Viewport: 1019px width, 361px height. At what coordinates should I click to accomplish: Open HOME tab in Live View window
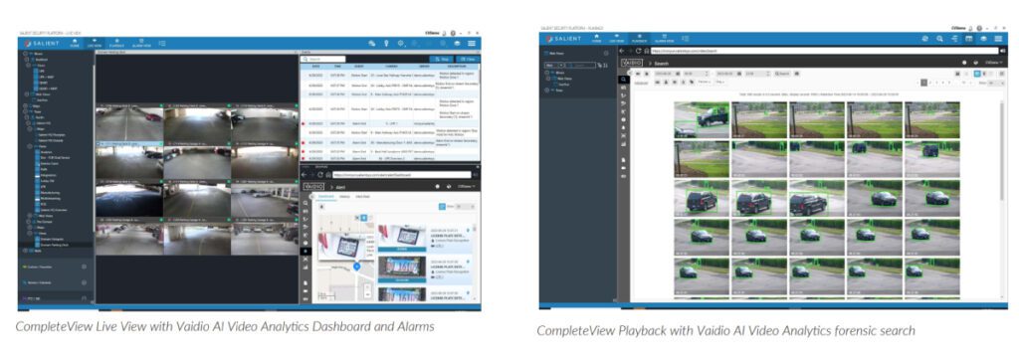75,43
